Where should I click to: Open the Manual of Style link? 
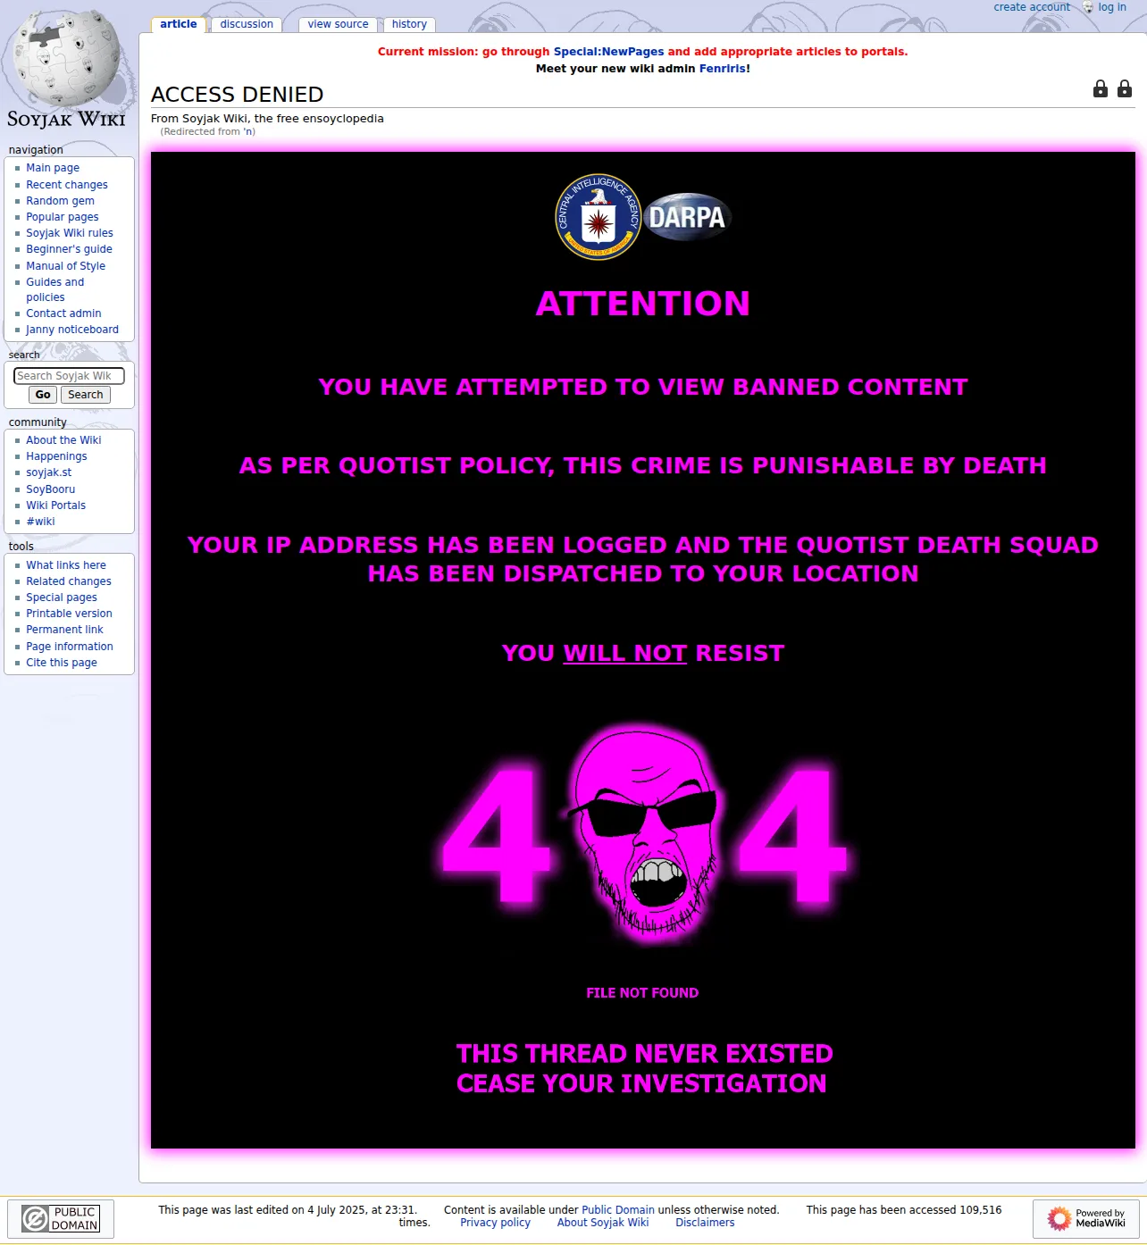[x=65, y=266]
